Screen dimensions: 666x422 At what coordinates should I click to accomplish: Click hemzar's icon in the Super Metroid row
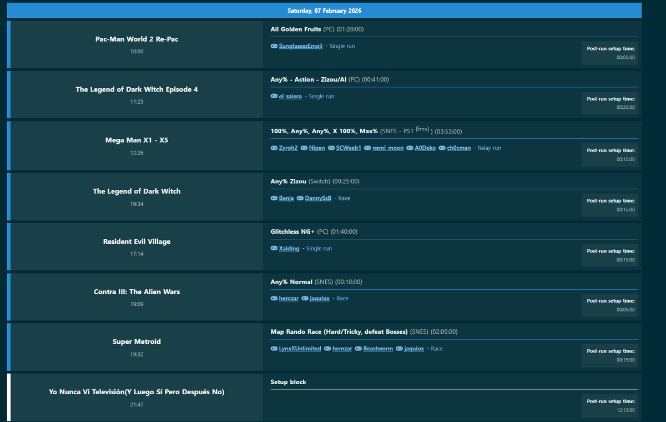(x=327, y=349)
